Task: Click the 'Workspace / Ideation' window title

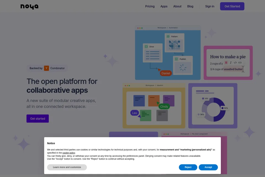Action: pyautogui.click(x=154, y=85)
